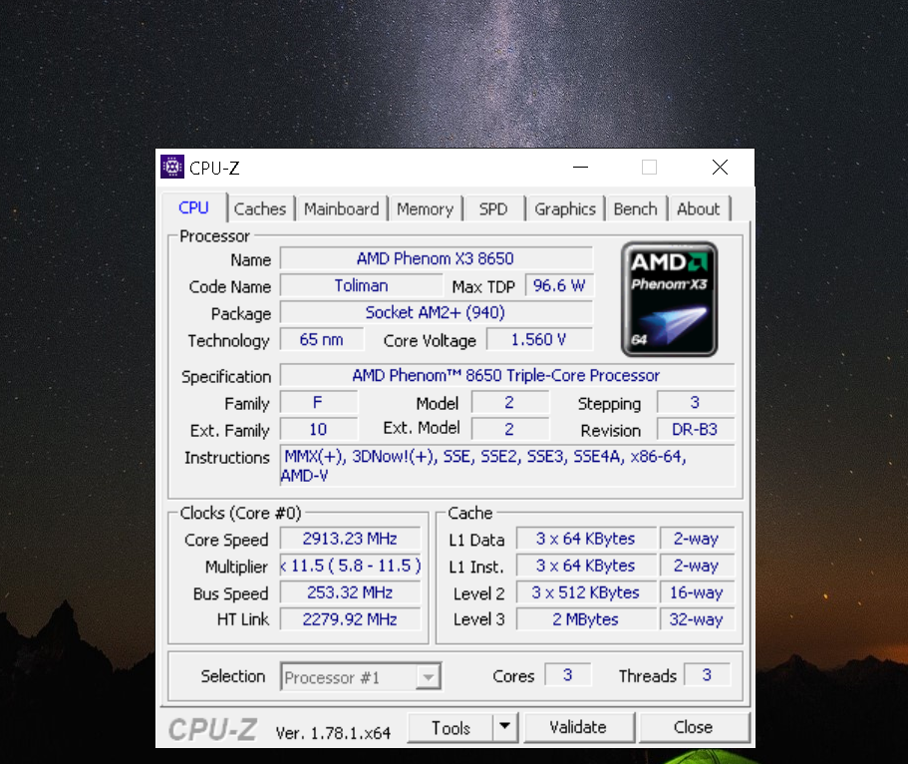Minimize the CPU-Z window

coord(580,168)
